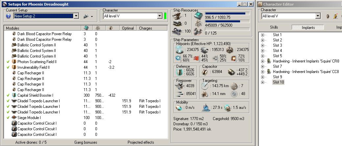Toggle Photon Scattering Field II active checkmark

(x=8, y=62)
